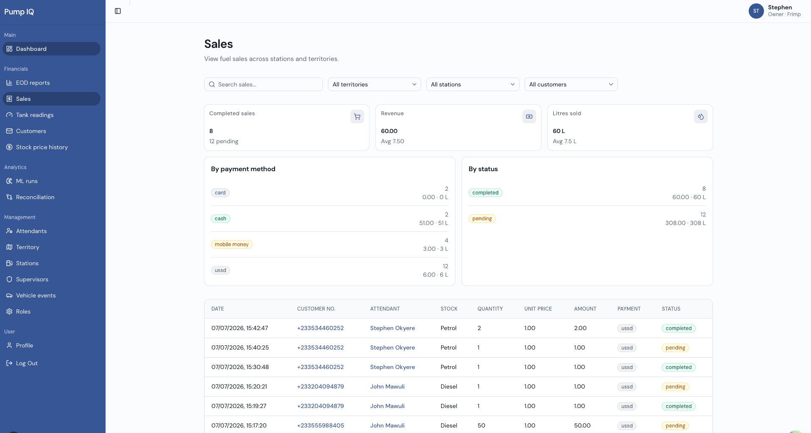Viewport: 811px width, 433px height.
Task: Toggle the sidebar collapse icon
Action: pyautogui.click(x=118, y=11)
